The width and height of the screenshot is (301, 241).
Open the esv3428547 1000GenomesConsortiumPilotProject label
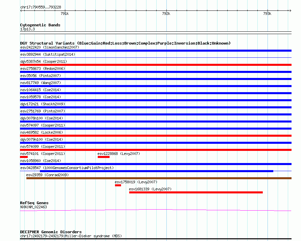pyautogui.click(x=67, y=168)
